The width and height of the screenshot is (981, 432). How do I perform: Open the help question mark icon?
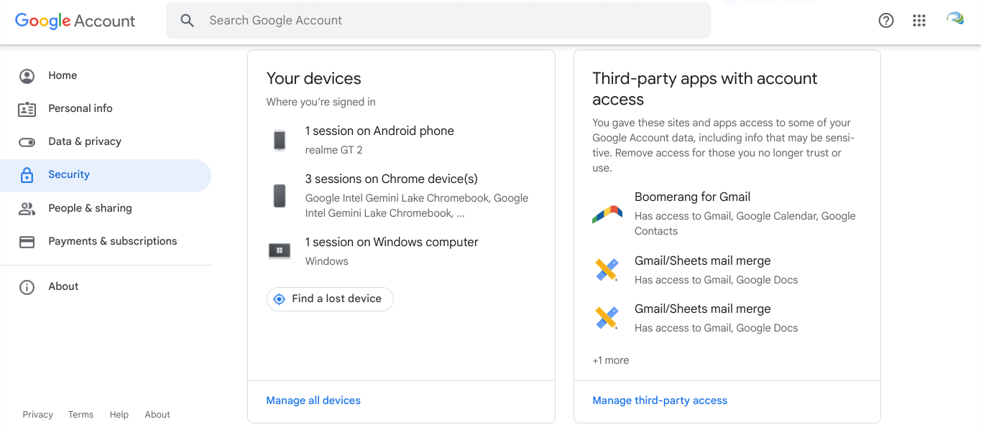pyautogui.click(x=886, y=21)
